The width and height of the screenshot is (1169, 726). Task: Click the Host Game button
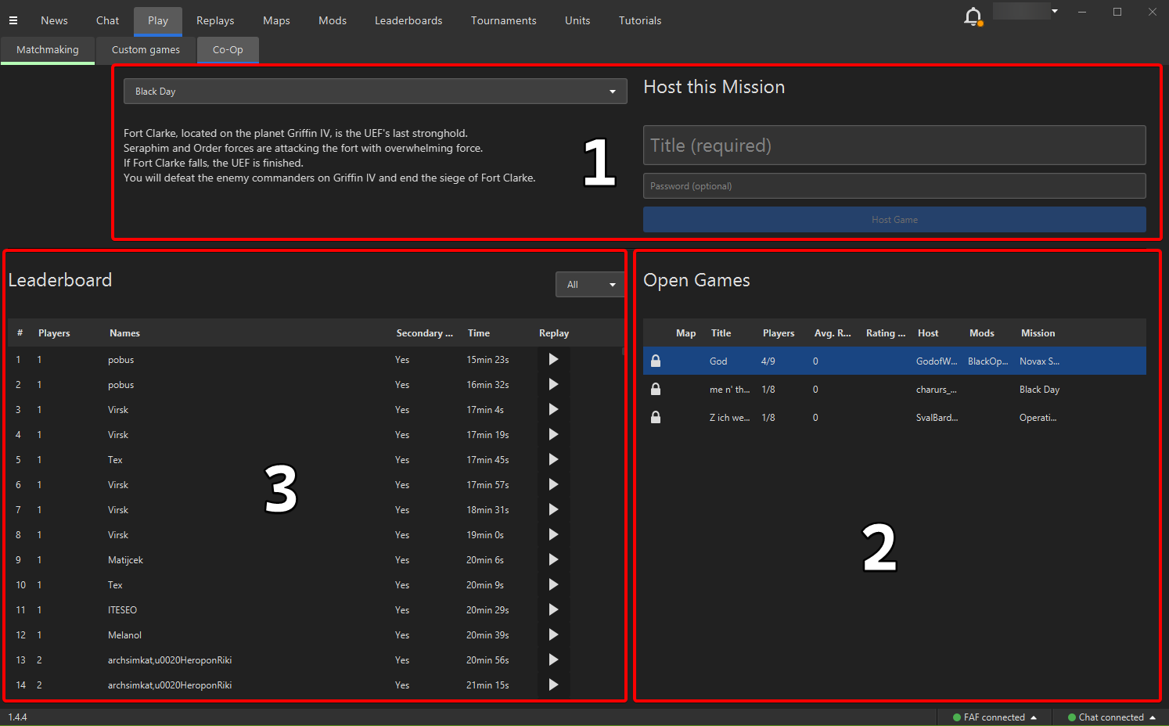click(894, 220)
